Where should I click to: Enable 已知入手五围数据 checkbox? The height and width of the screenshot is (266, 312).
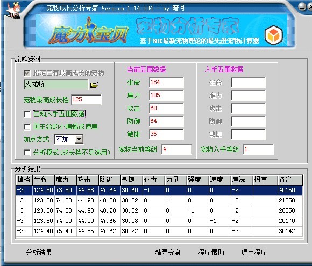point(27,114)
